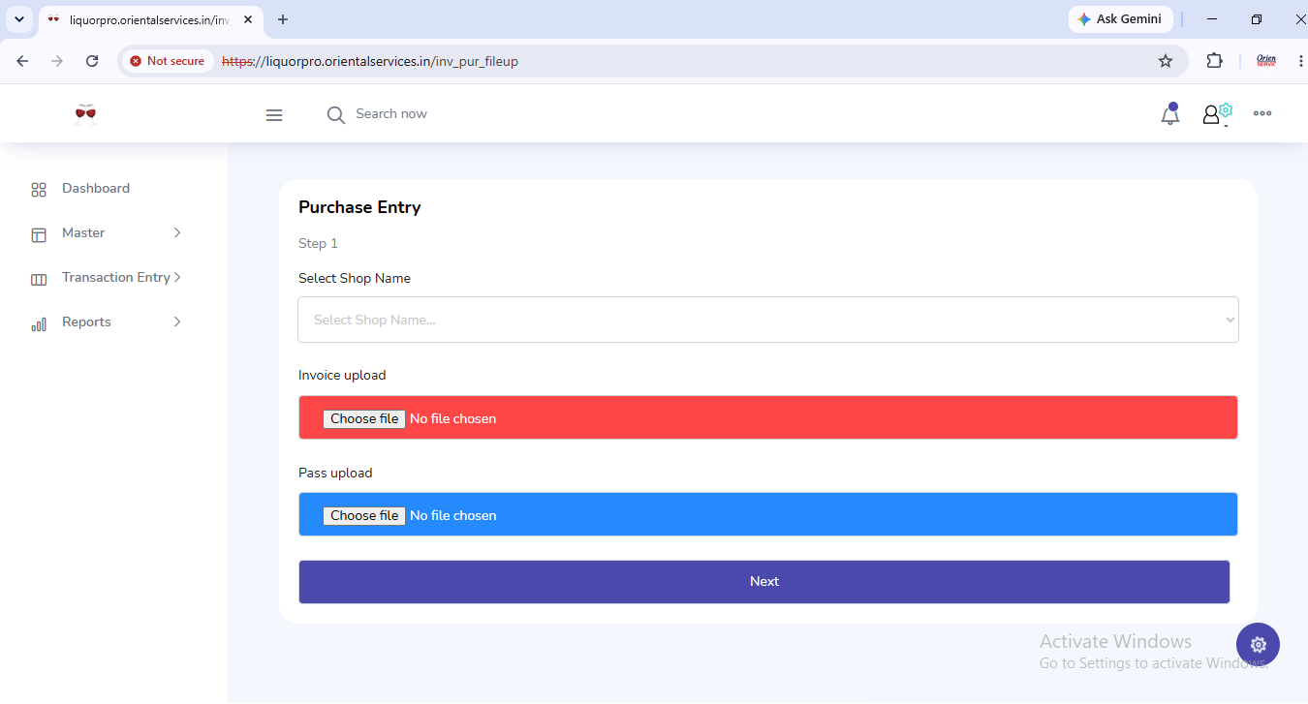Viewport: 1308px width, 704px height.
Task: Open the notifications bell
Action: (1170, 114)
